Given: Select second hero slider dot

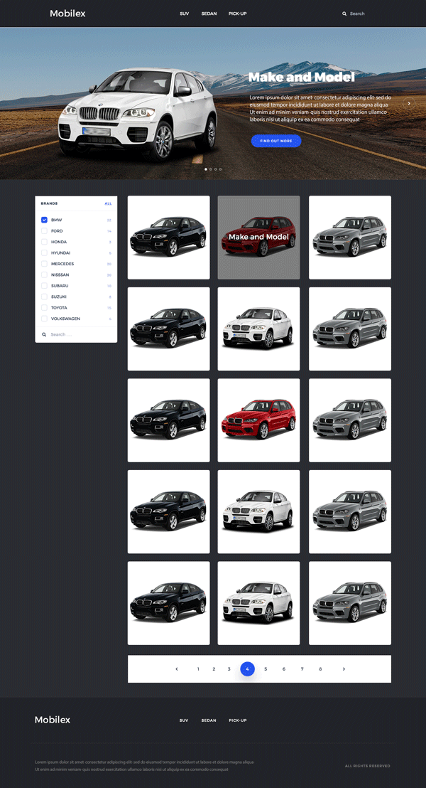Looking at the screenshot, I should (211, 169).
